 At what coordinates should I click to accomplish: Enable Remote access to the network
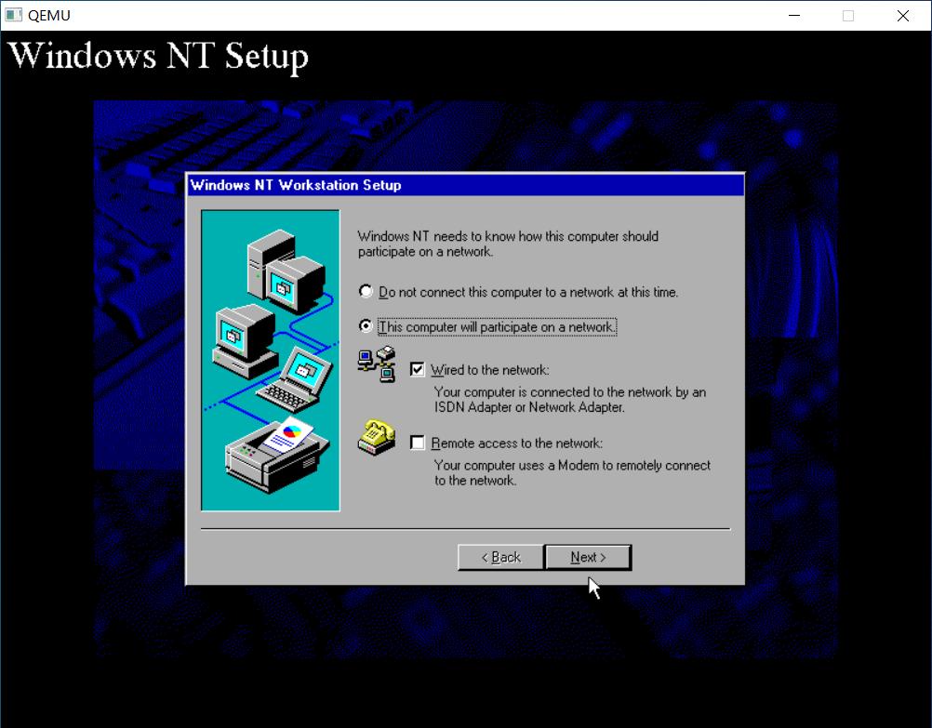click(418, 443)
